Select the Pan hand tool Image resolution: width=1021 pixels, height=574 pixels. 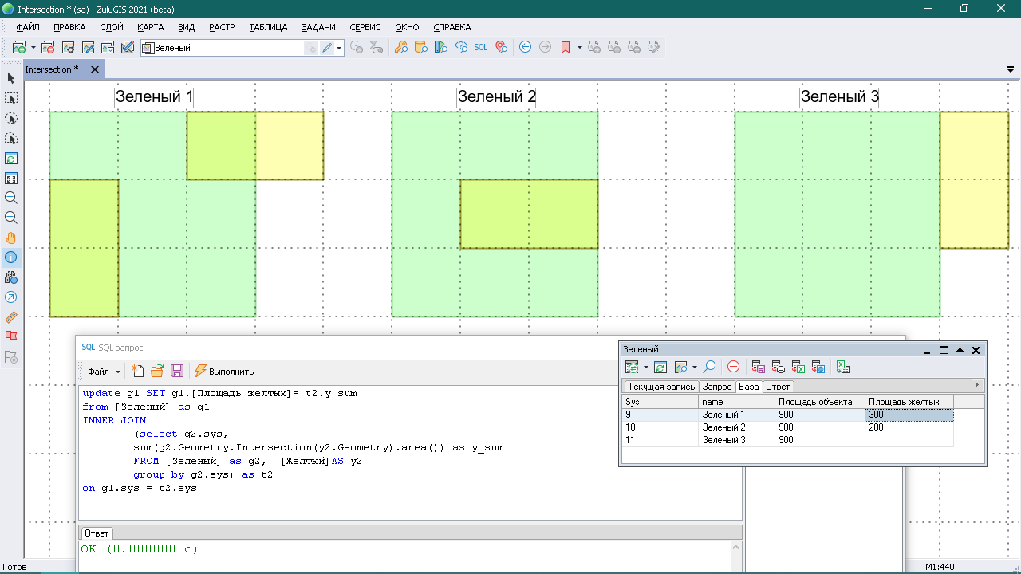tap(11, 238)
